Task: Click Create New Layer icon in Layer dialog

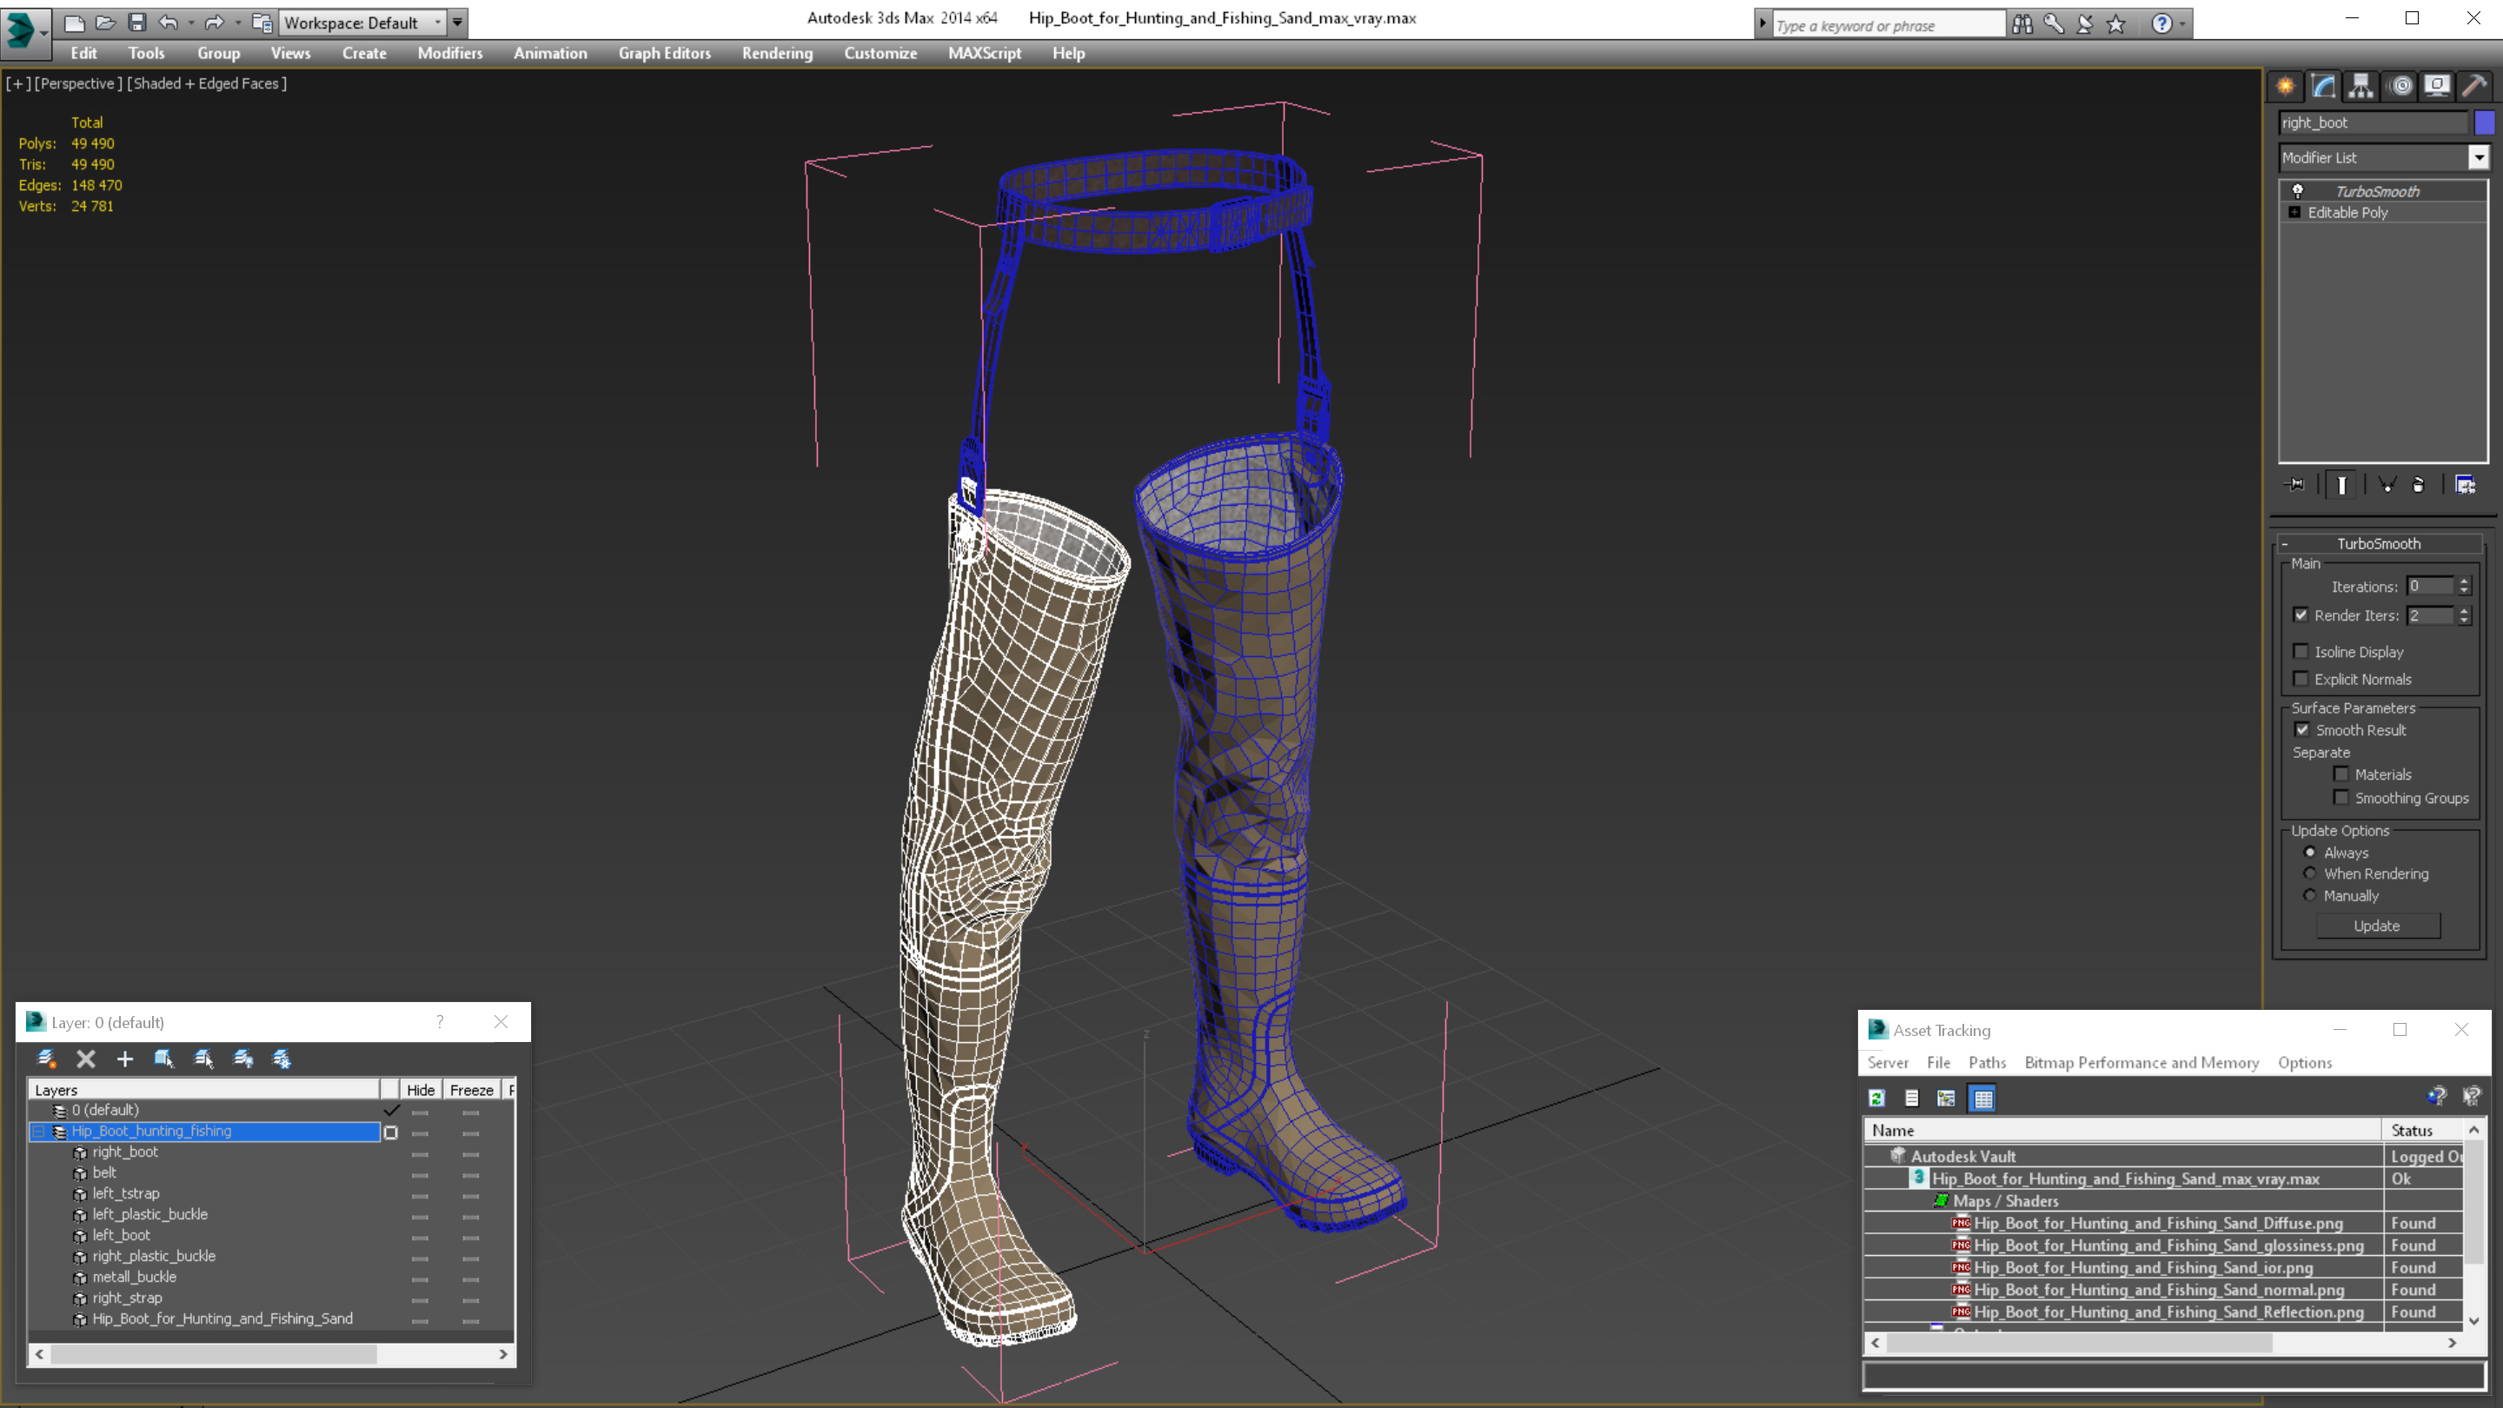Action: click(x=46, y=1059)
